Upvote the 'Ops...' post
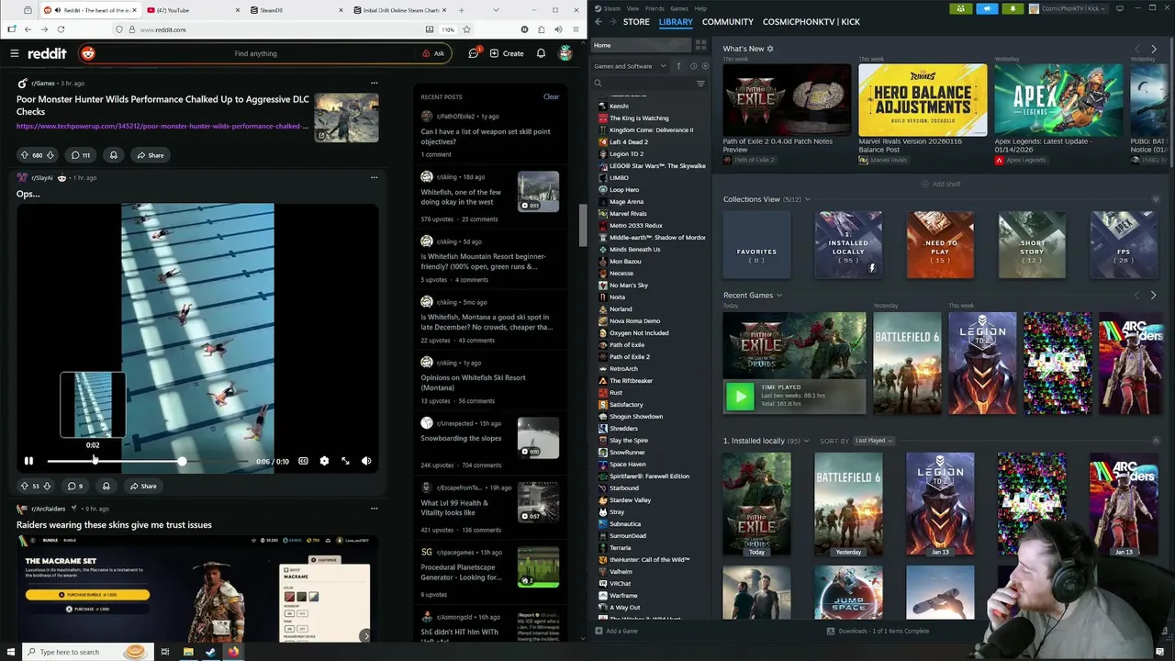This screenshot has width=1175, height=661. click(x=24, y=486)
